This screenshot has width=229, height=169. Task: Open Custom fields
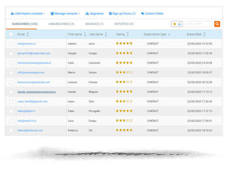(x=152, y=14)
